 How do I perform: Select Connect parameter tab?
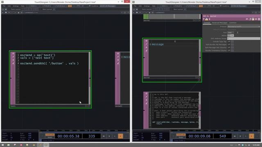(207, 23)
